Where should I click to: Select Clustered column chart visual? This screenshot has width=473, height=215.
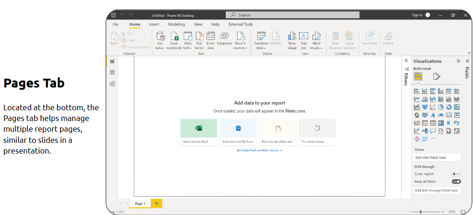[x=441, y=91]
